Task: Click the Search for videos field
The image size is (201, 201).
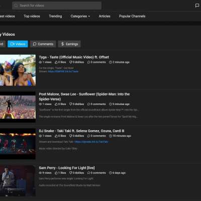Action: pos(57,6)
